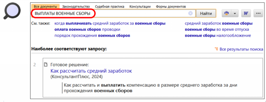
Task: Switch to the Законодательство tab
Action: 76,6
